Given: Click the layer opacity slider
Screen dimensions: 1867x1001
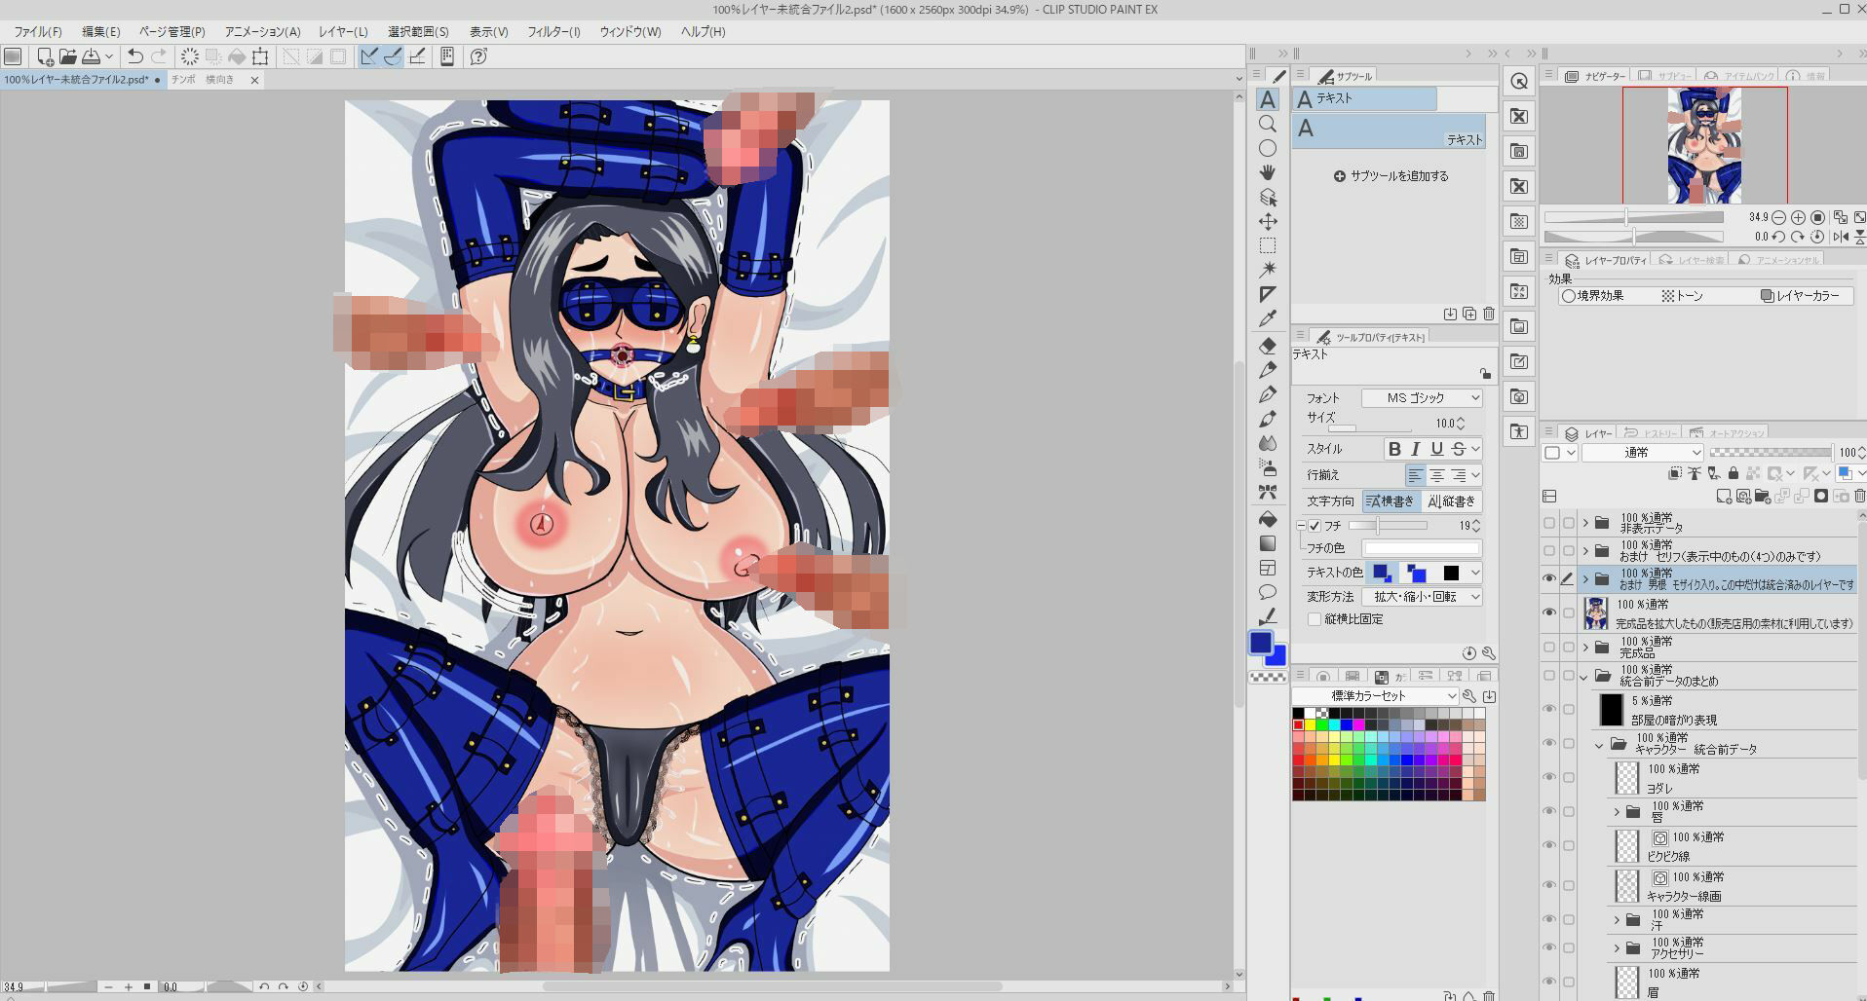Looking at the screenshot, I should pos(1770,452).
